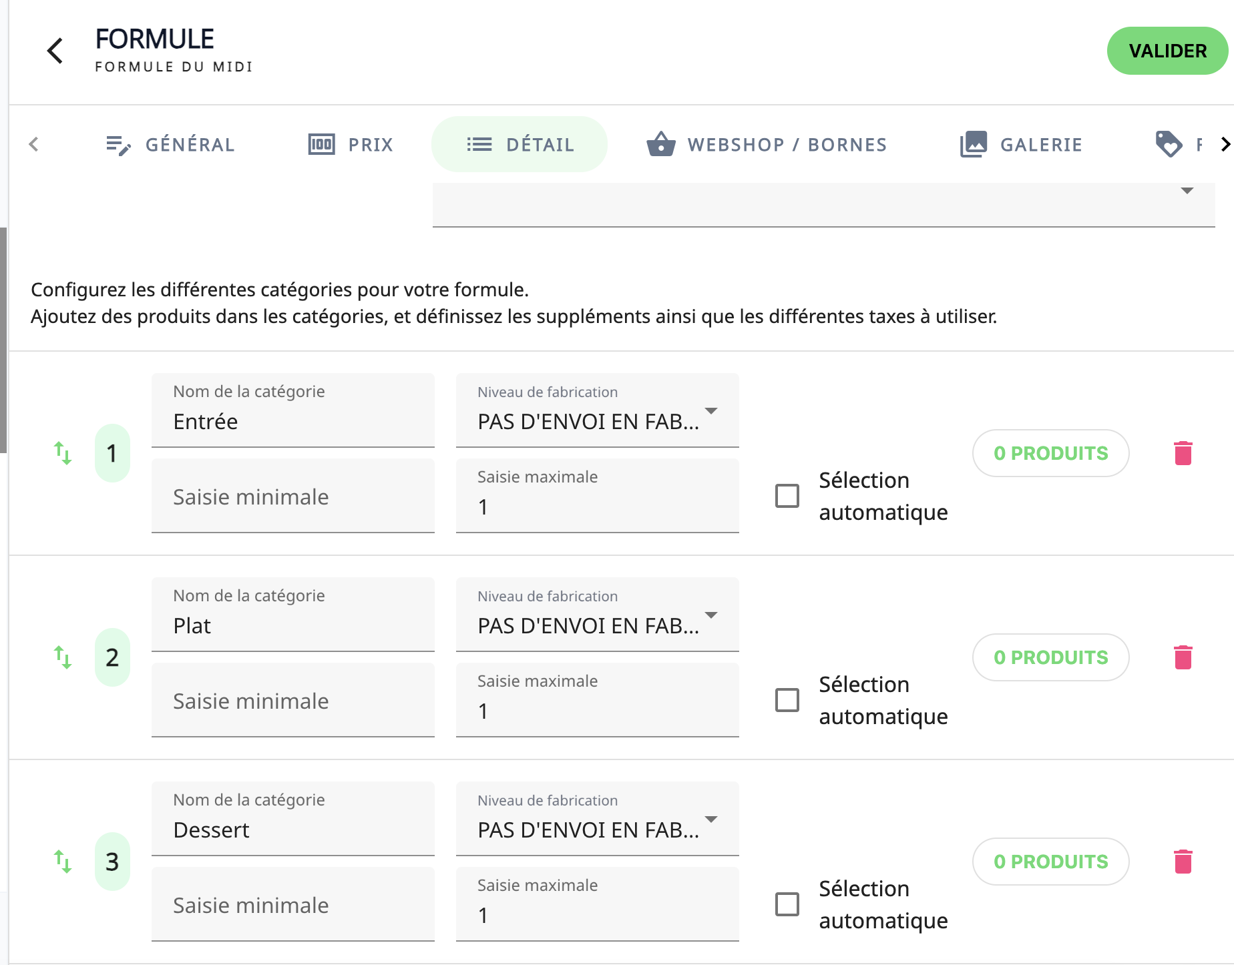The image size is (1234, 965).
Task: Open Niveau de fabrication dropdown for Plat
Action: click(597, 615)
